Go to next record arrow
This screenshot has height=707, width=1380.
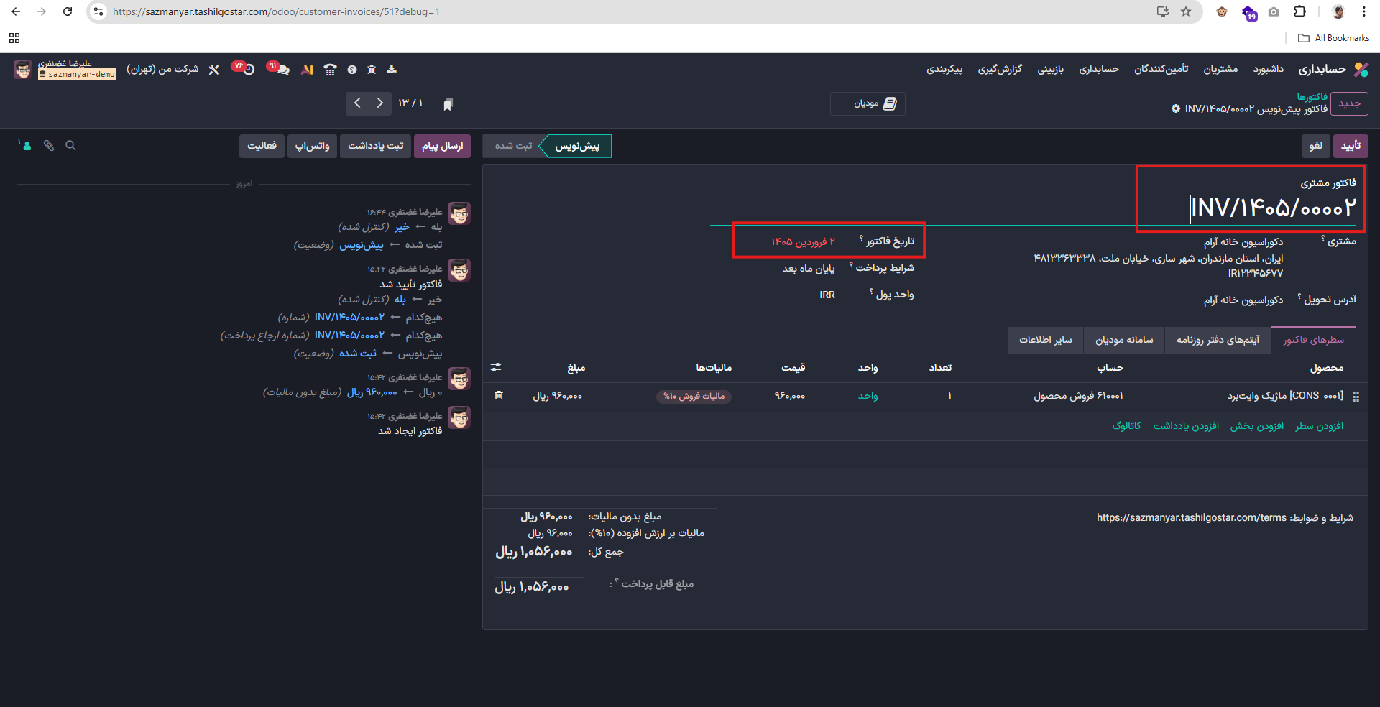380,103
